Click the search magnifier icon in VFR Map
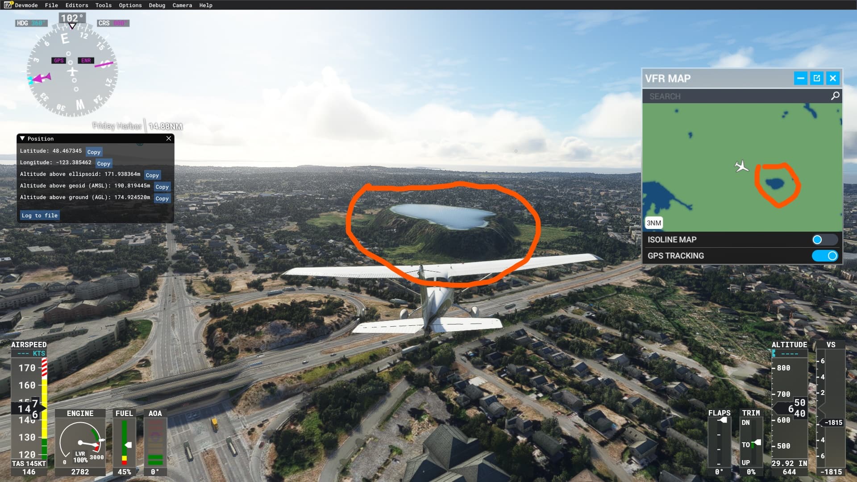The image size is (857, 482). click(x=835, y=96)
